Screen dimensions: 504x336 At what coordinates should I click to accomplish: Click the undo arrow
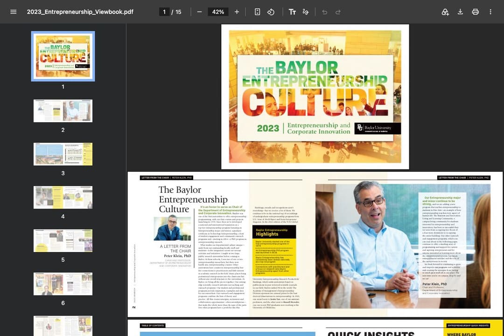325,12
